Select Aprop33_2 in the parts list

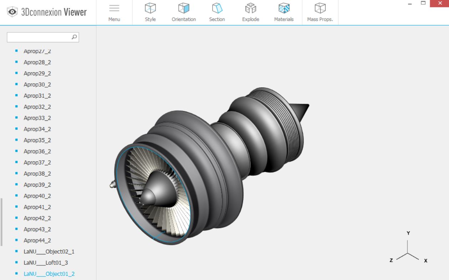click(x=37, y=118)
